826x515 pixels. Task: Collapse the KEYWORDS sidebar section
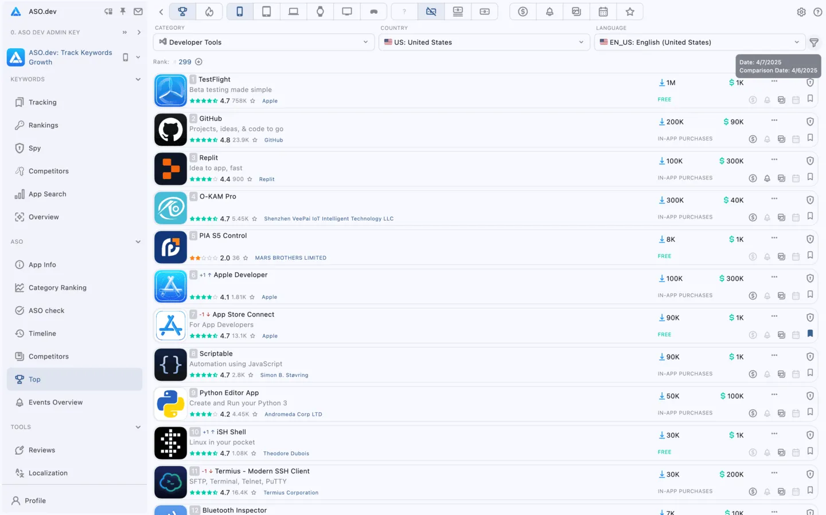(x=138, y=79)
